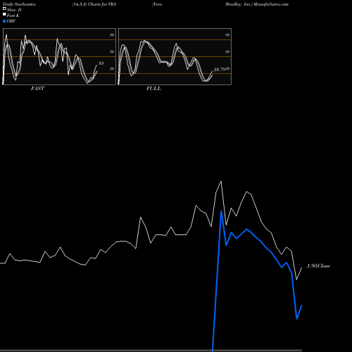Open the FULL stochastic chart panel
Image resolution: width=352 pixels, height=352 pixels.
175,56
